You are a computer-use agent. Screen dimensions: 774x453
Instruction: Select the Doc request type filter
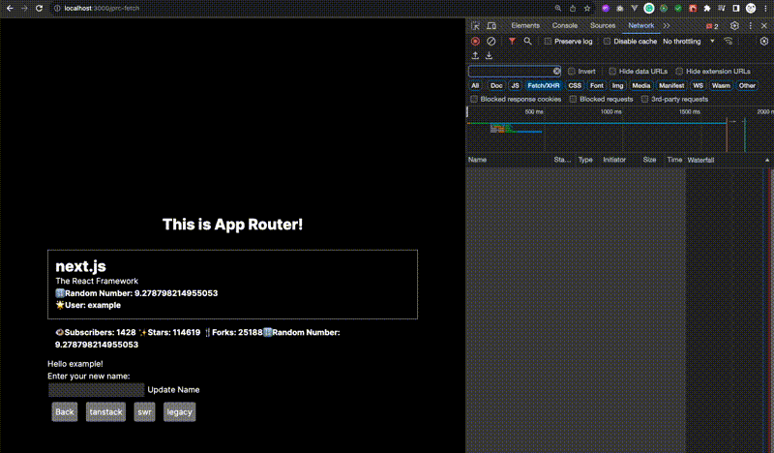pos(496,85)
